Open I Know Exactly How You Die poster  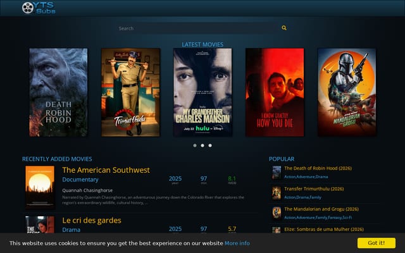pyautogui.click(x=275, y=92)
